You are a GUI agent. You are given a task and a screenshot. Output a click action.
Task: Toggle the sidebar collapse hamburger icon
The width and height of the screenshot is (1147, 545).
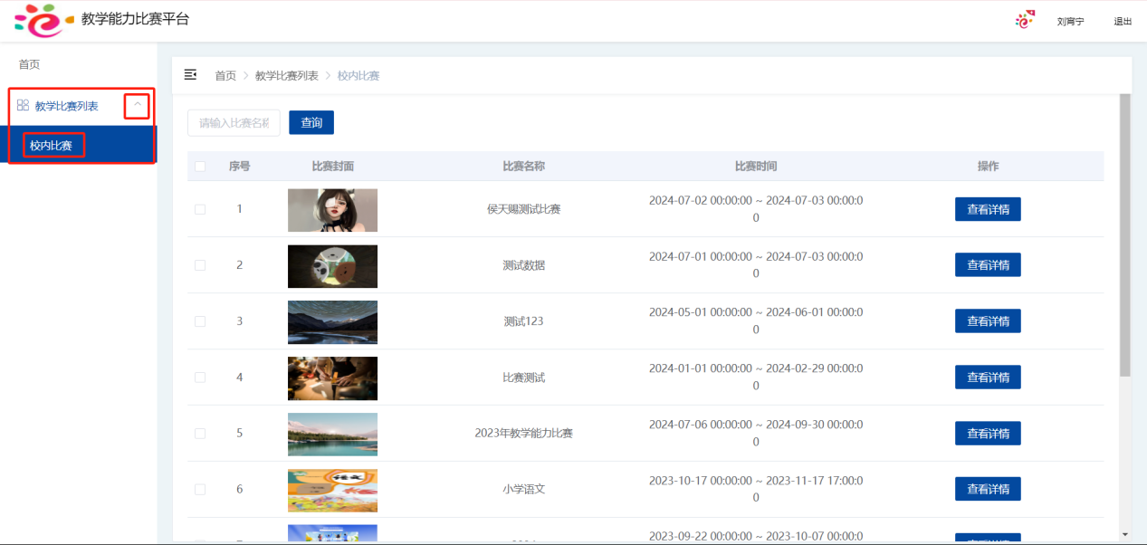(190, 75)
